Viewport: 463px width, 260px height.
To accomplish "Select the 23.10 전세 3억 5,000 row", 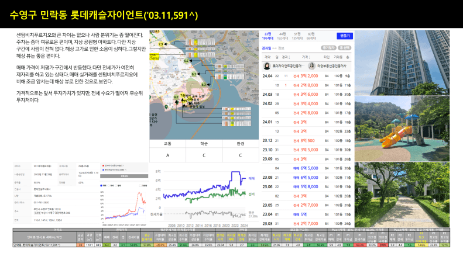I will click(307, 150).
